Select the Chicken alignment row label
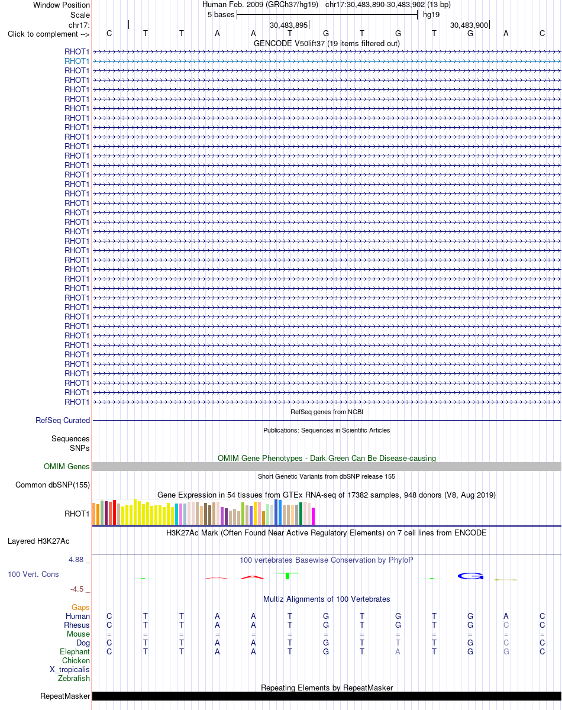 [x=76, y=660]
